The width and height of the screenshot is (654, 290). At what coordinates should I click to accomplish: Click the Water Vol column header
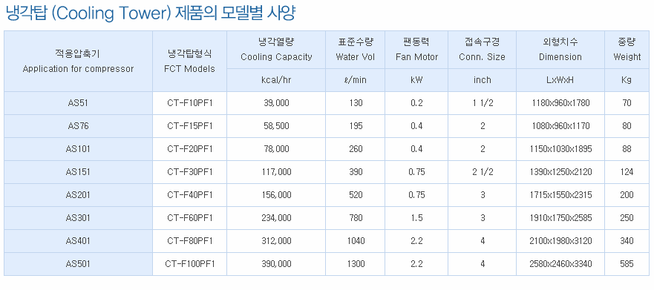(x=355, y=50)
